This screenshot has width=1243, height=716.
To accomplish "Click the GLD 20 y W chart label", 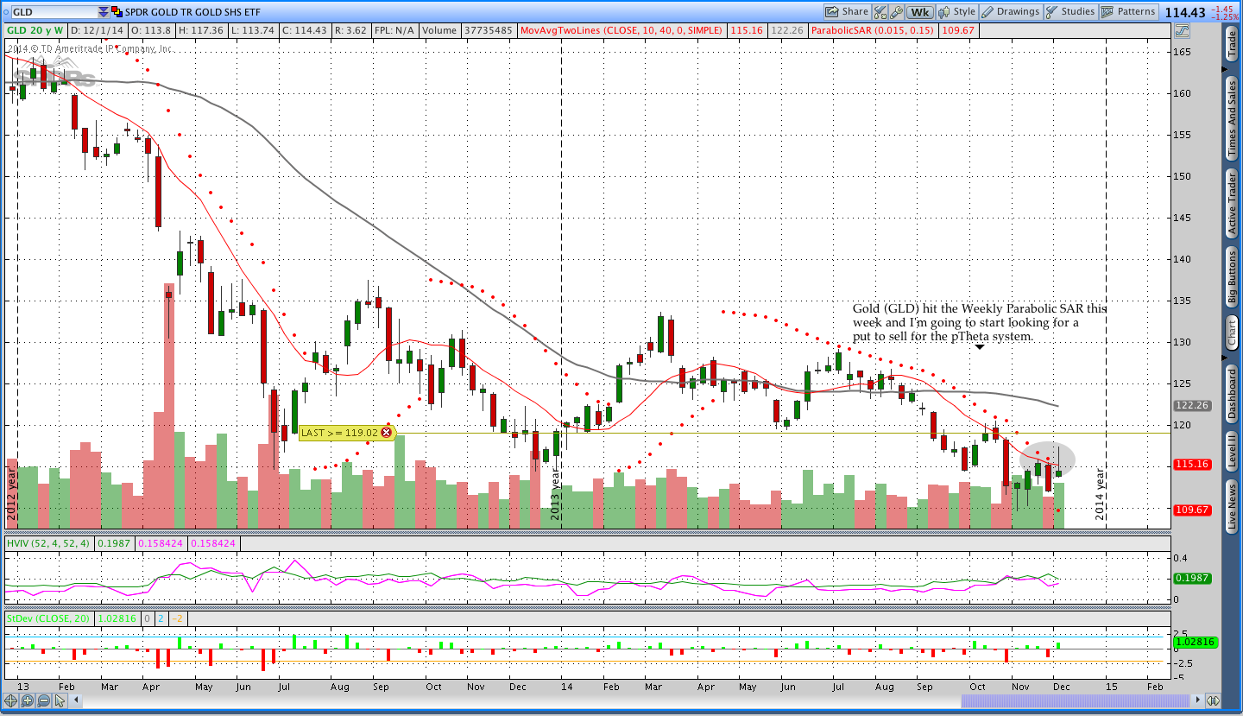I will tap(35, 30).
